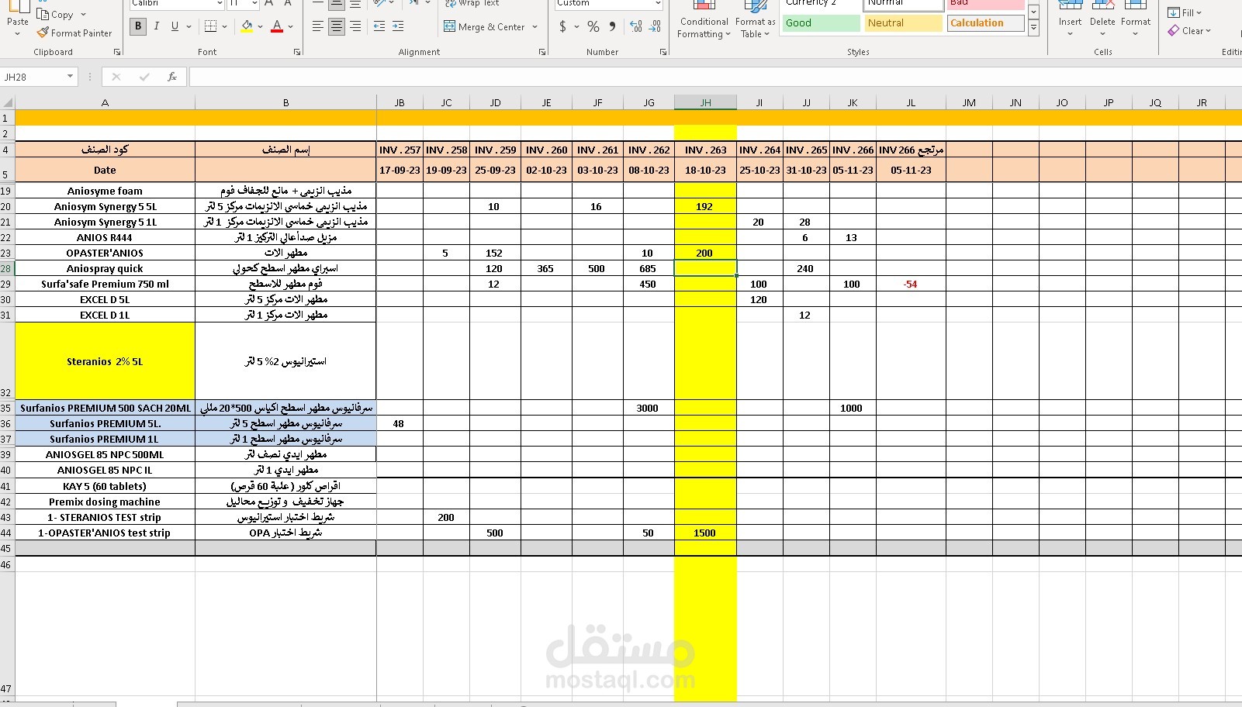Open Font group dialog launcher
Screen dimensions: 1242x707
tap(297, 52)
